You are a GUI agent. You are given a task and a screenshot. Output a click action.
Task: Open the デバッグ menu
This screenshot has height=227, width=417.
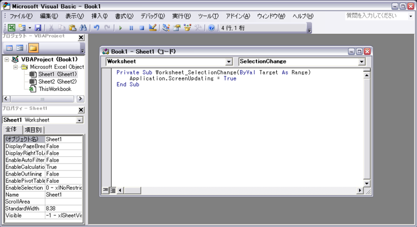coord(153,16)
